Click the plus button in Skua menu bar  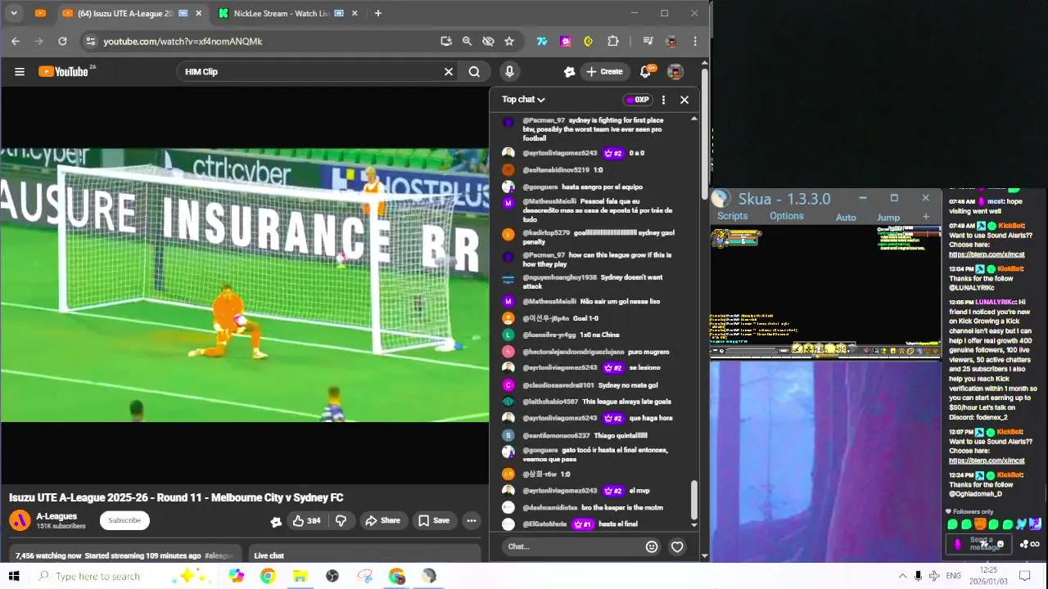click(x=926, y=217)
